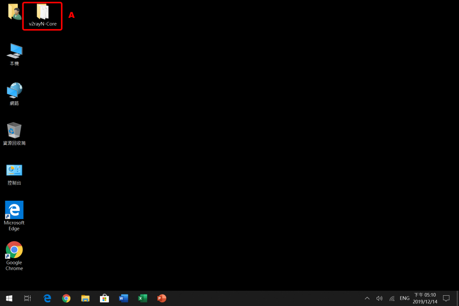Launch PowerPoint from the taskbar

coord(161,298)
